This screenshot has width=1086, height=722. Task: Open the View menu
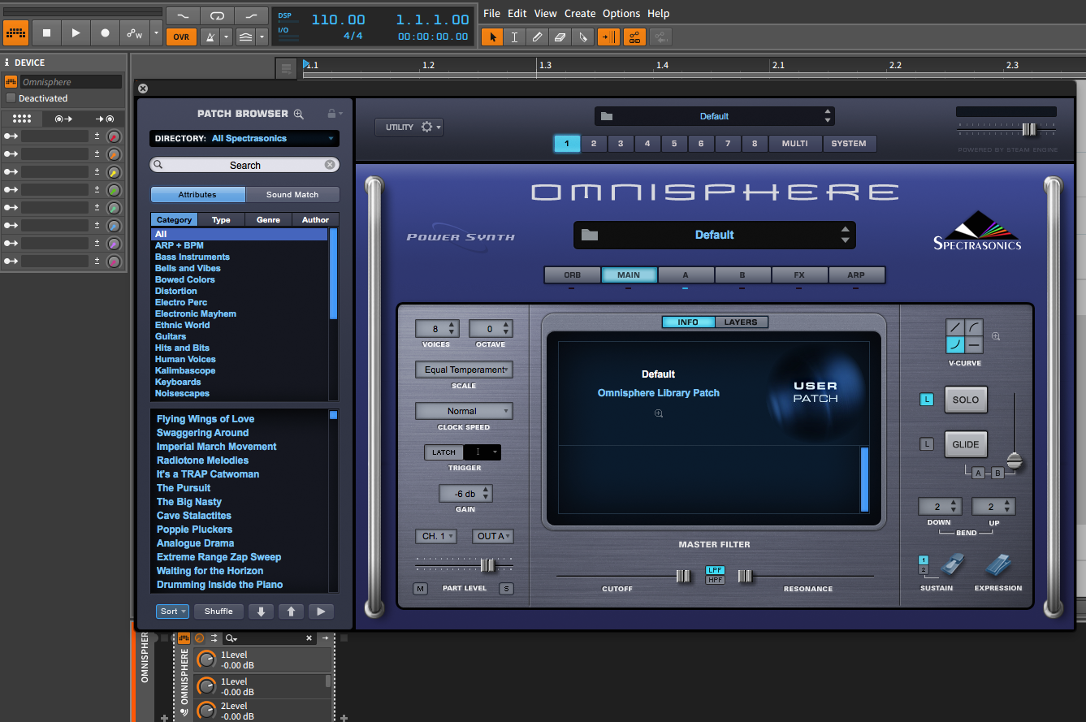tap(545, 13)
